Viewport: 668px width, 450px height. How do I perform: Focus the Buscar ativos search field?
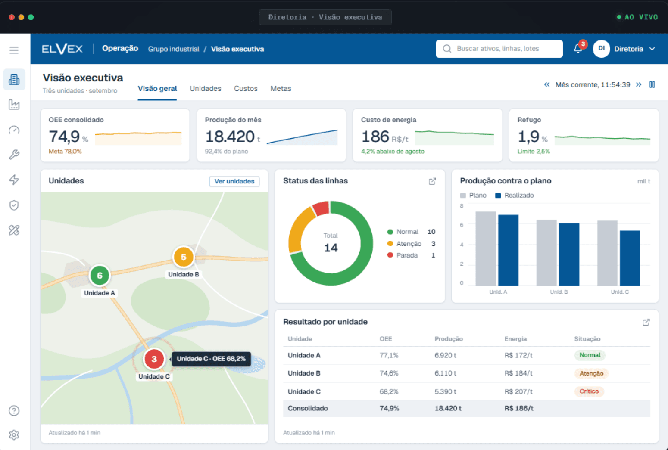coord(499,49)
